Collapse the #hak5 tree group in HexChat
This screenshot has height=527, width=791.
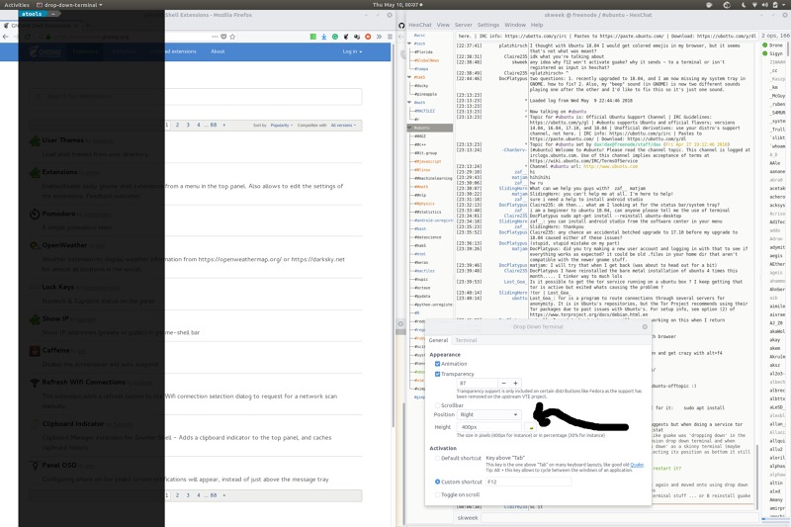(x=409, y=77)
